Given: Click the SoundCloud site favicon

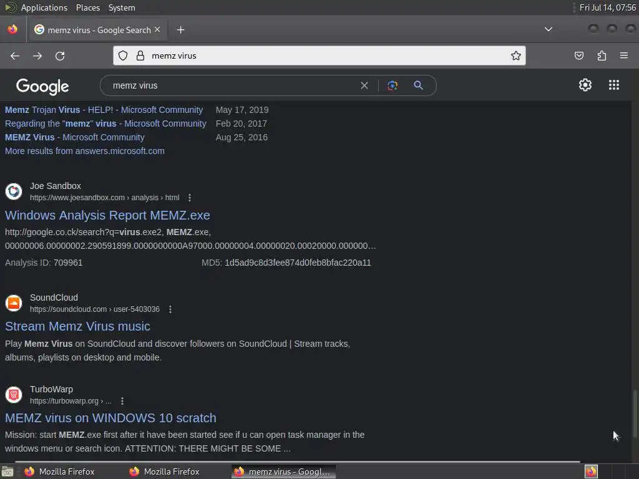Looking at the screenshot, I should click(x=14, y=303).
